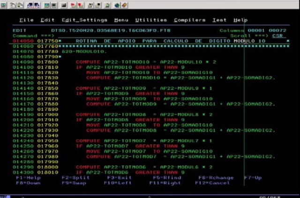Viewport: 300px width, 198px height.
Task: Click the F12=Cancel function key label
Action: pos(212,183)
